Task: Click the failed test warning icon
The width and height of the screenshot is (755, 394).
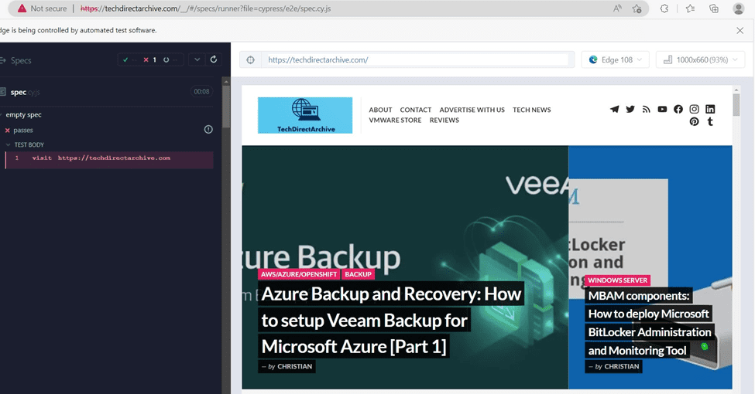Action: coord(208,130)
